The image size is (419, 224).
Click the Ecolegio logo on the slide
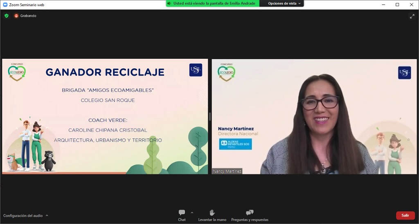17,72
